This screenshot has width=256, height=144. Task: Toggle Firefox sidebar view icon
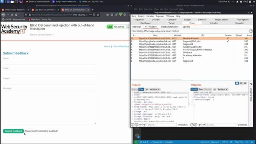click(112, 14)
